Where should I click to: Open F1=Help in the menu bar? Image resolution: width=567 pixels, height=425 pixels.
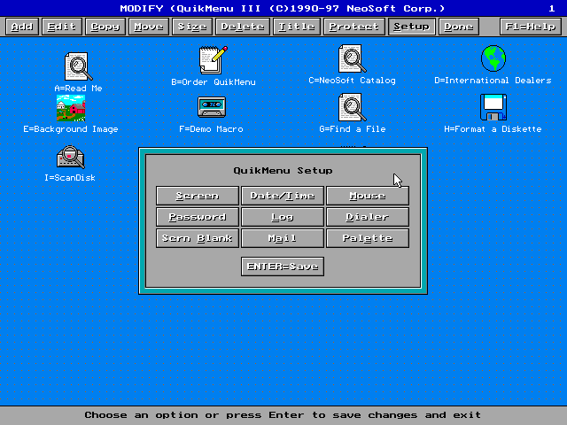point(531,27)
